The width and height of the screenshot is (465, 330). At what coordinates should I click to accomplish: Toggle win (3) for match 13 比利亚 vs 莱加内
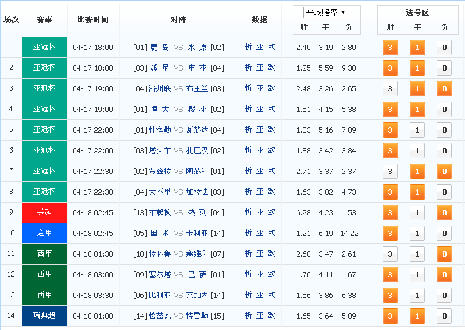(x=390, y=295)
